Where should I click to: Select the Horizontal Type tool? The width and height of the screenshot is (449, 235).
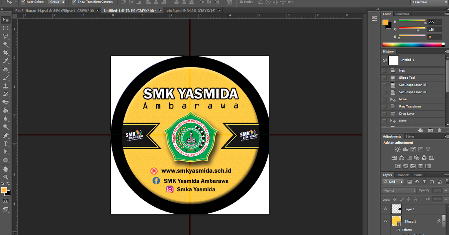(x=6, y=144)
